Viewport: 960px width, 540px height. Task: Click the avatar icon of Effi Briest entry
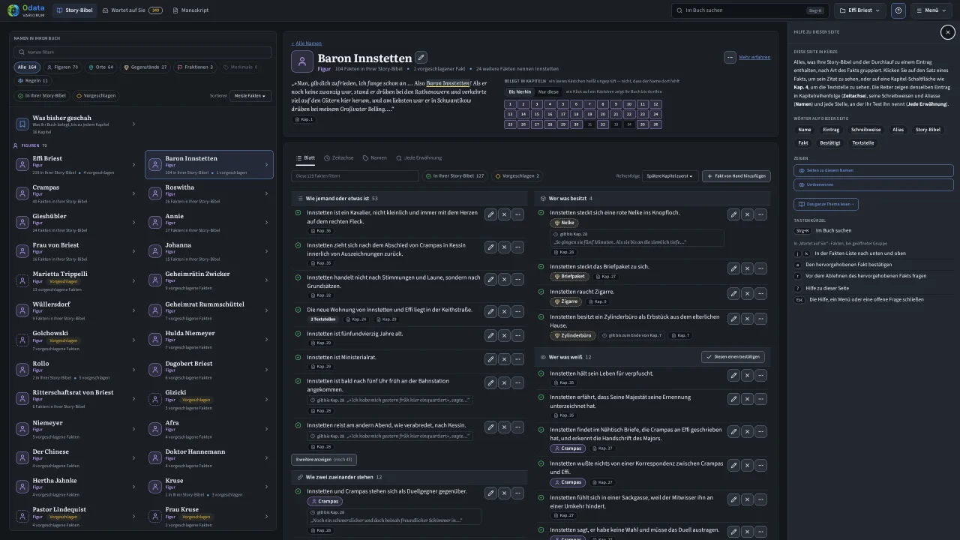click(x=22, y=164)
